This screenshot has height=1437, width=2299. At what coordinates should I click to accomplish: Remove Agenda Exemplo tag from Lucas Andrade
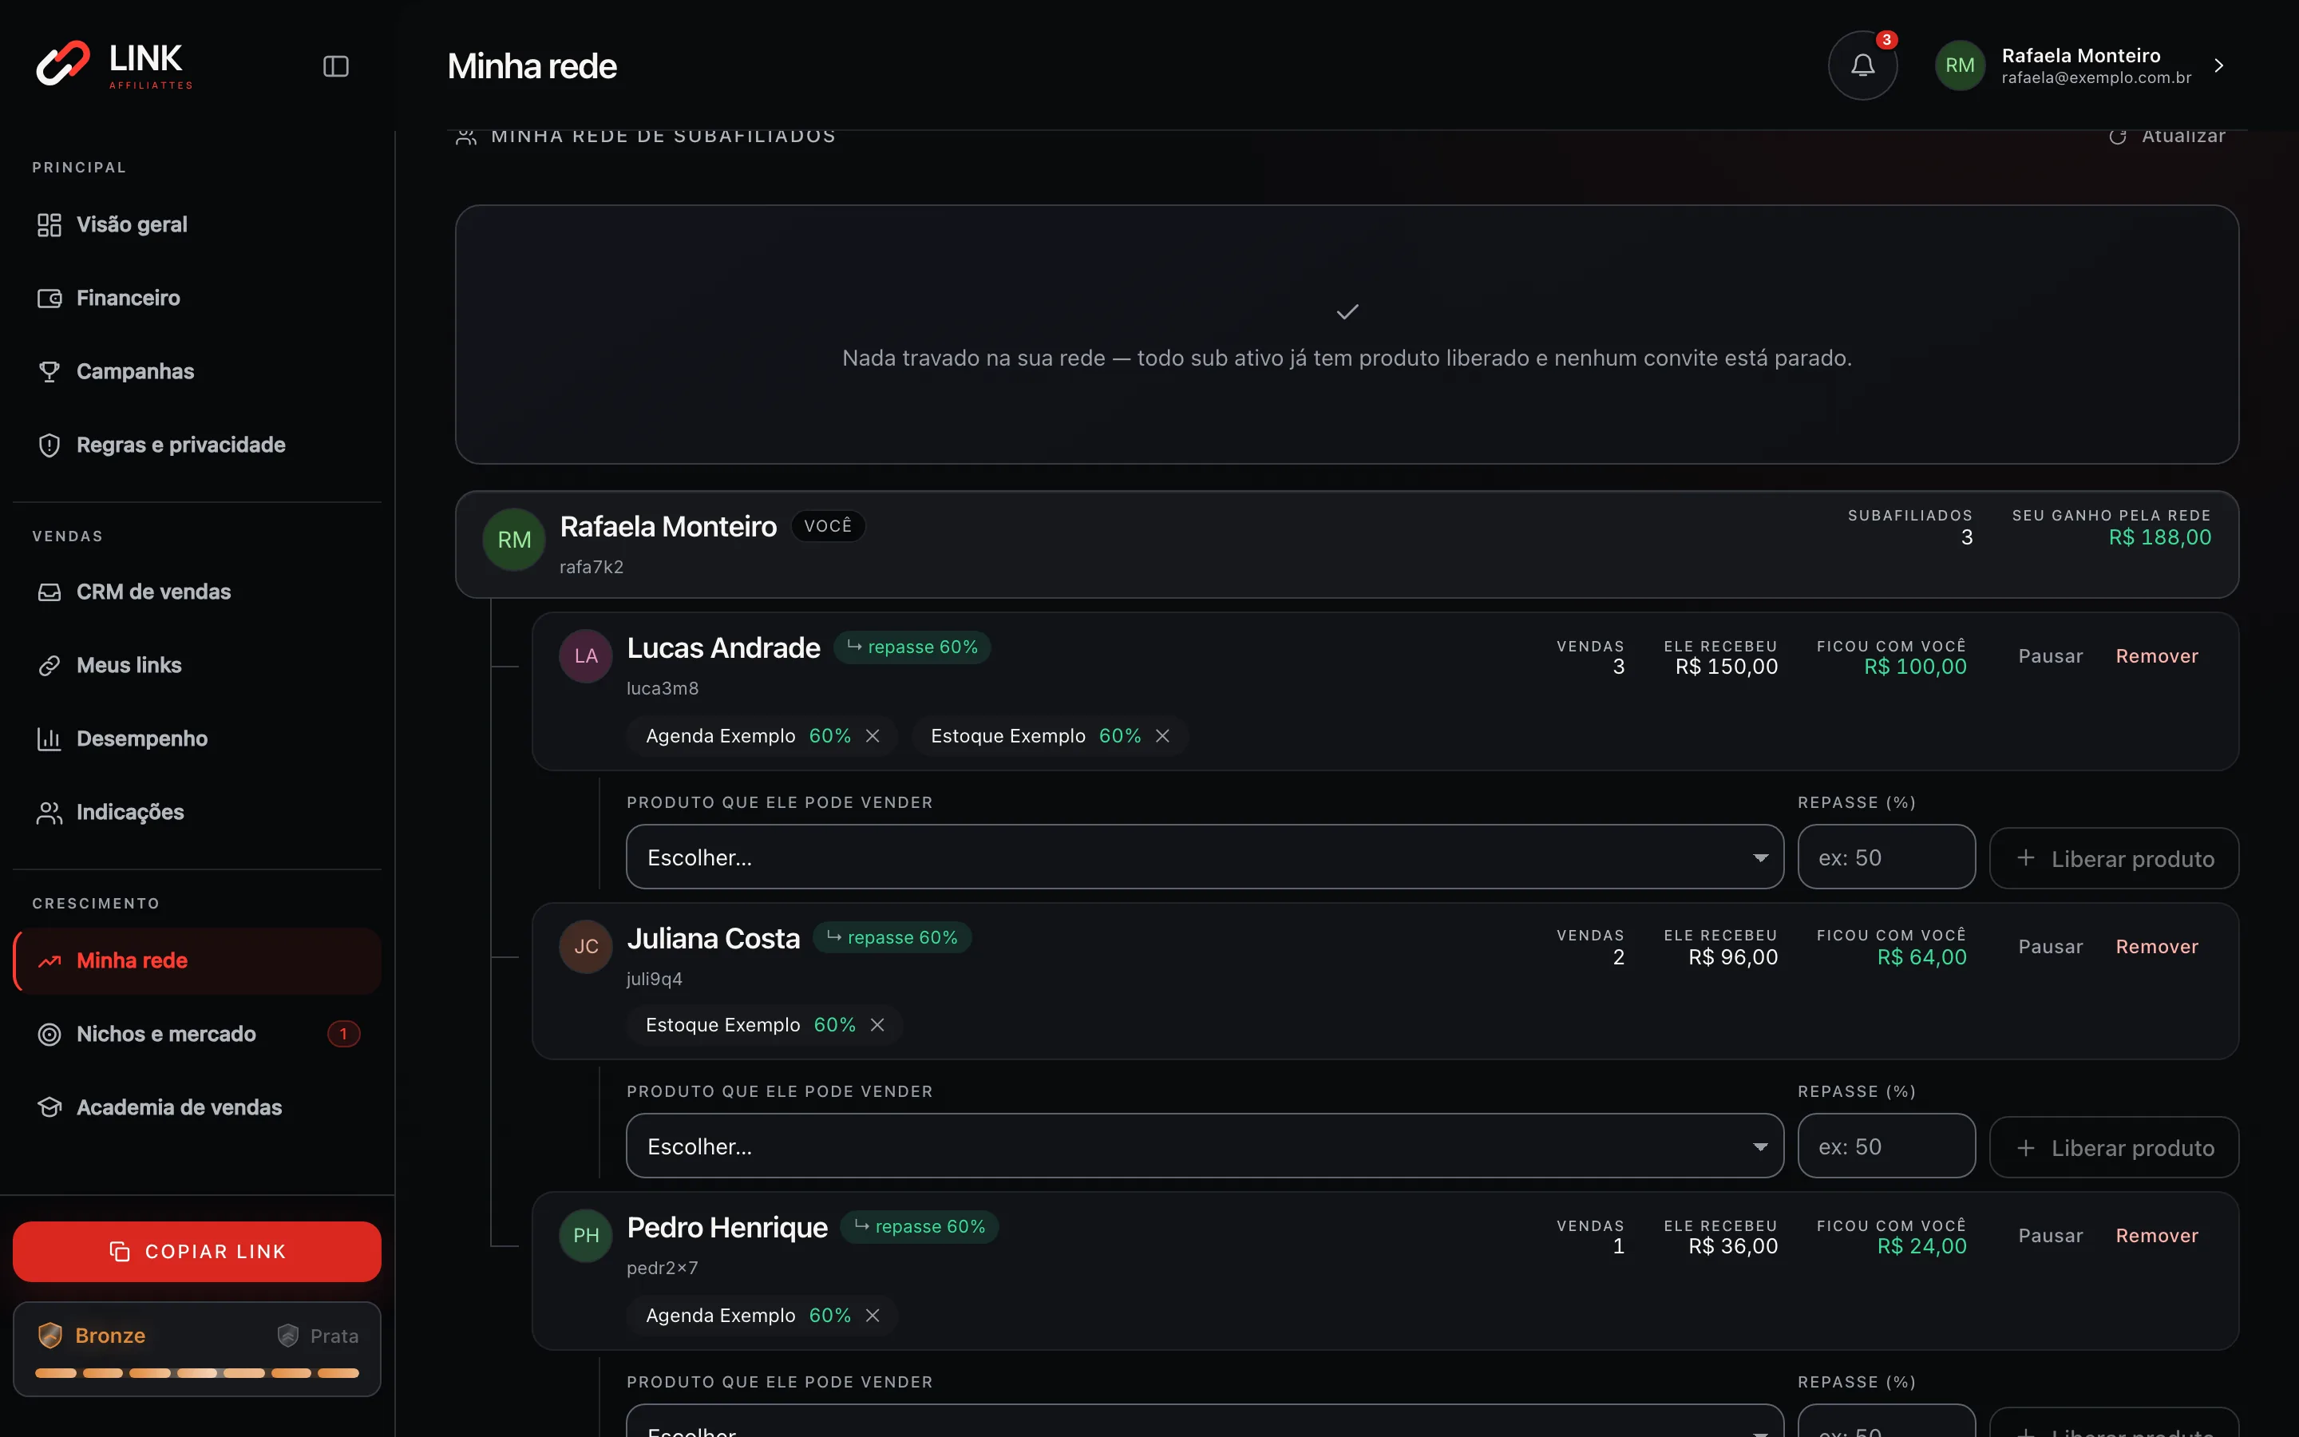click(x=872, y=735)
